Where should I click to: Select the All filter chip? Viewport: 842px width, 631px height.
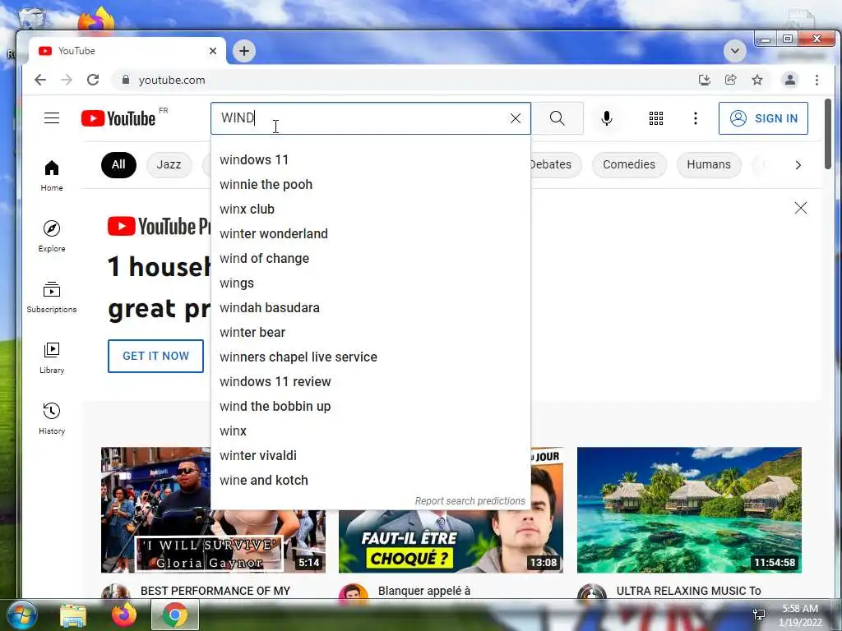coord(118,164)
